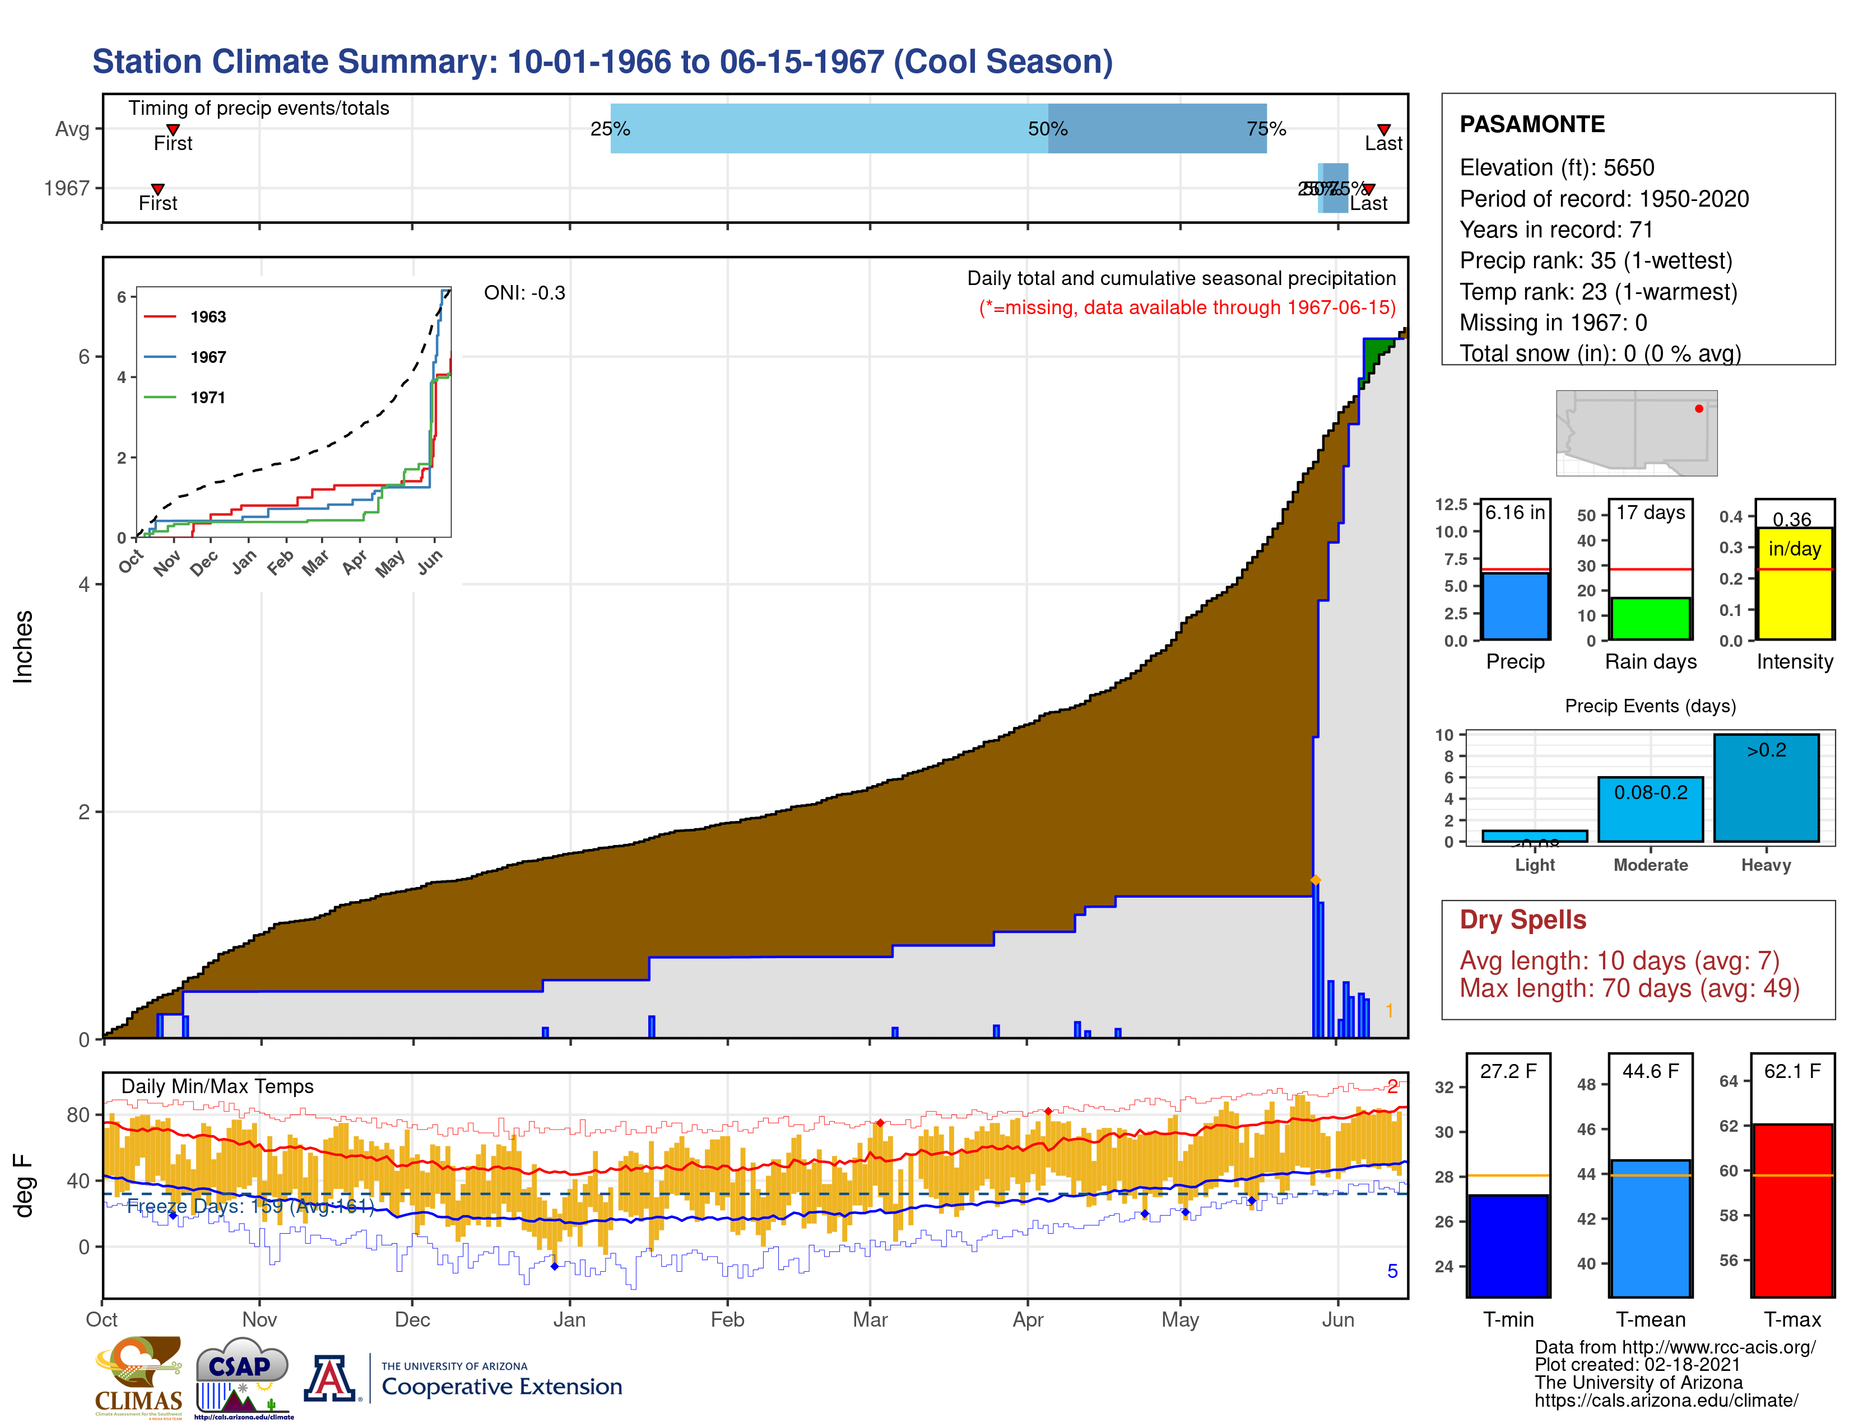Click the Avg First red triangle marker
Image resolution: width=1849 pixels, height=1428 pixels.
point(173,129)
